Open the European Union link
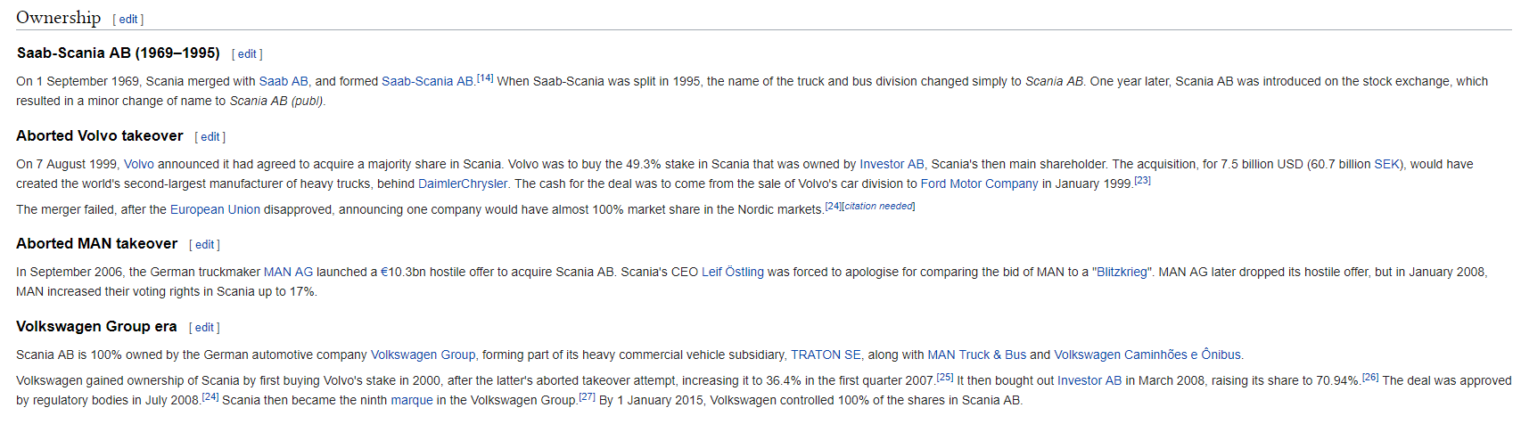 coord(215,209)
